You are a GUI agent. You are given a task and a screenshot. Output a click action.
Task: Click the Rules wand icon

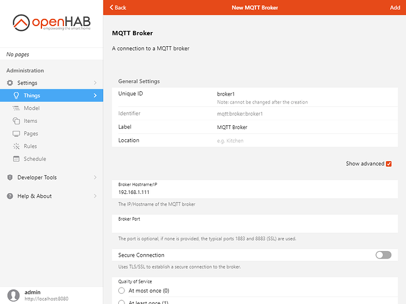point(16,147)
